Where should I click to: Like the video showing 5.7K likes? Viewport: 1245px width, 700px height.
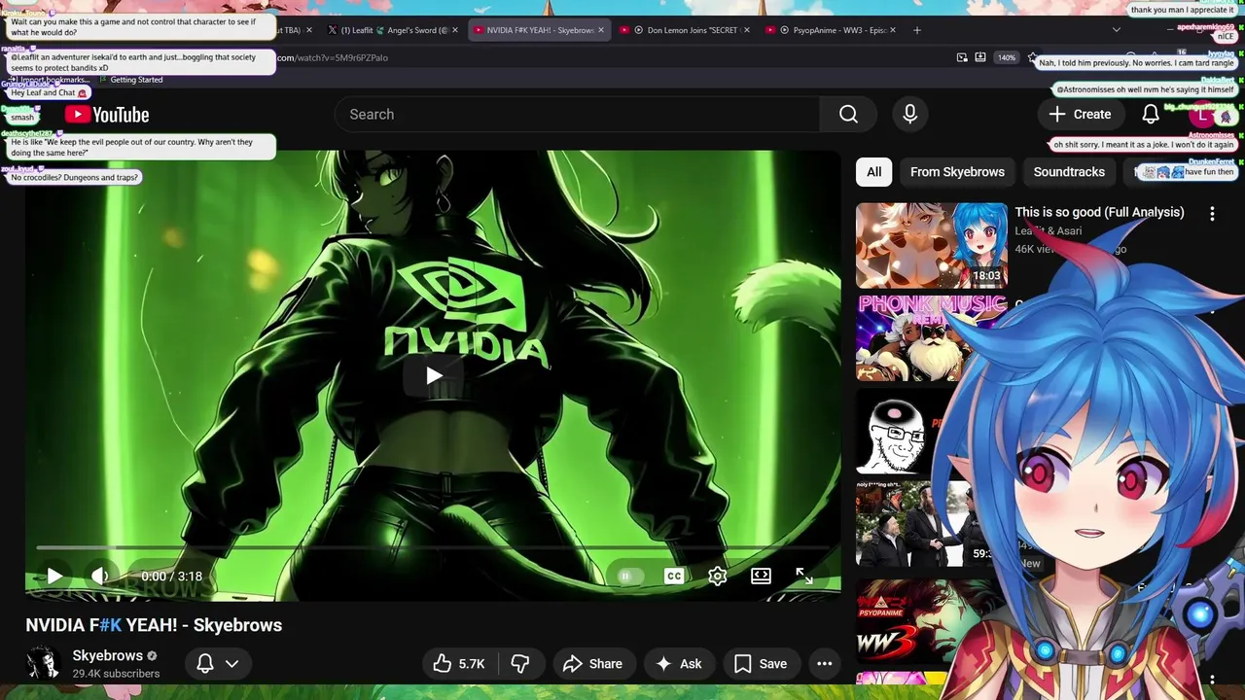pos(459,663)
